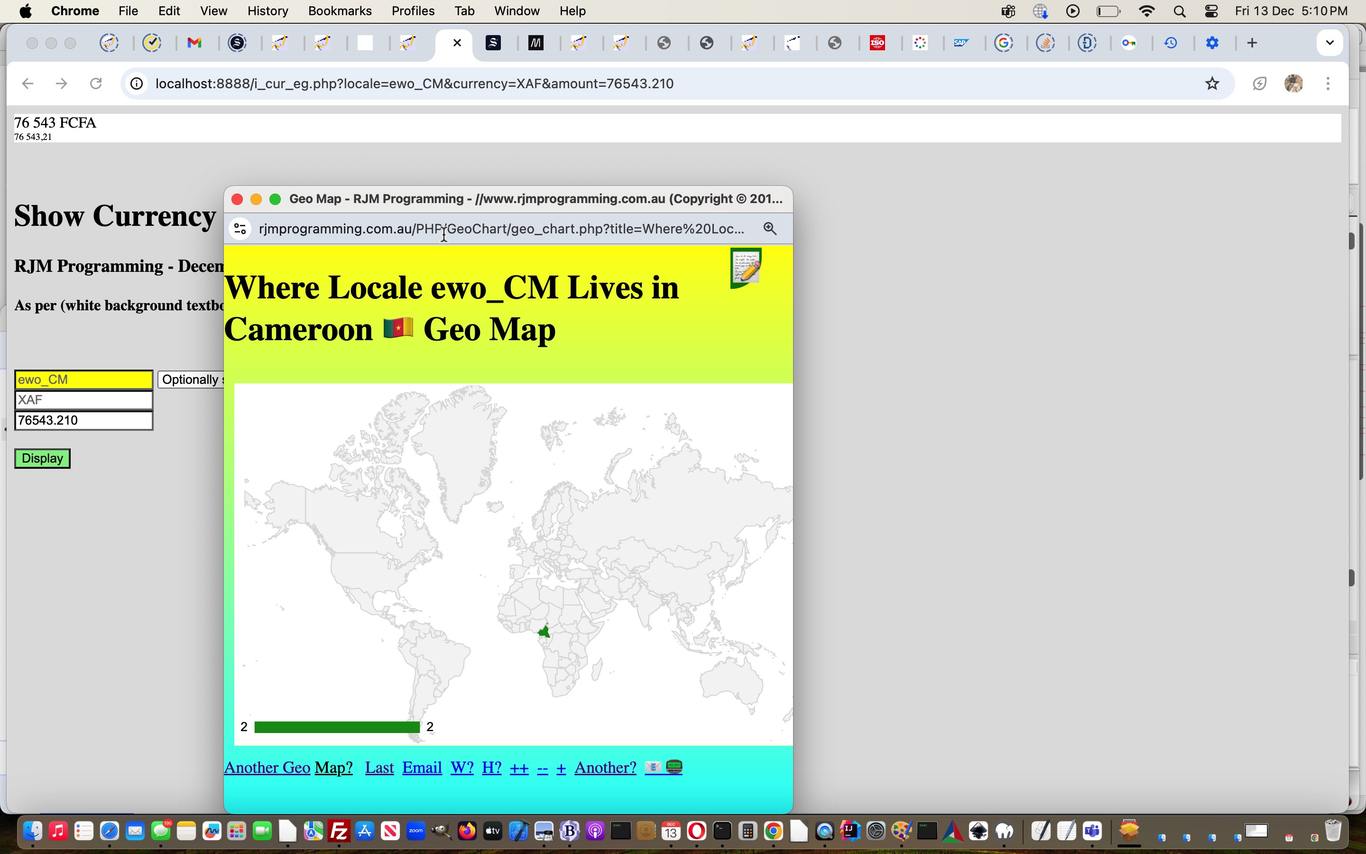Open site settings icon in popup address bar
This screenshot has height=854, width=1366.
click(x=240, y=229)
